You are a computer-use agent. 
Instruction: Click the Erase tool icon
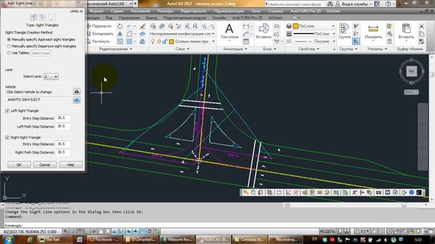coord(142,26)
